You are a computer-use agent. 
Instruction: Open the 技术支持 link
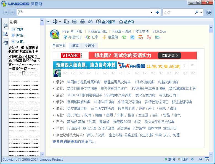pyautogui.click(x=142, y=31)
